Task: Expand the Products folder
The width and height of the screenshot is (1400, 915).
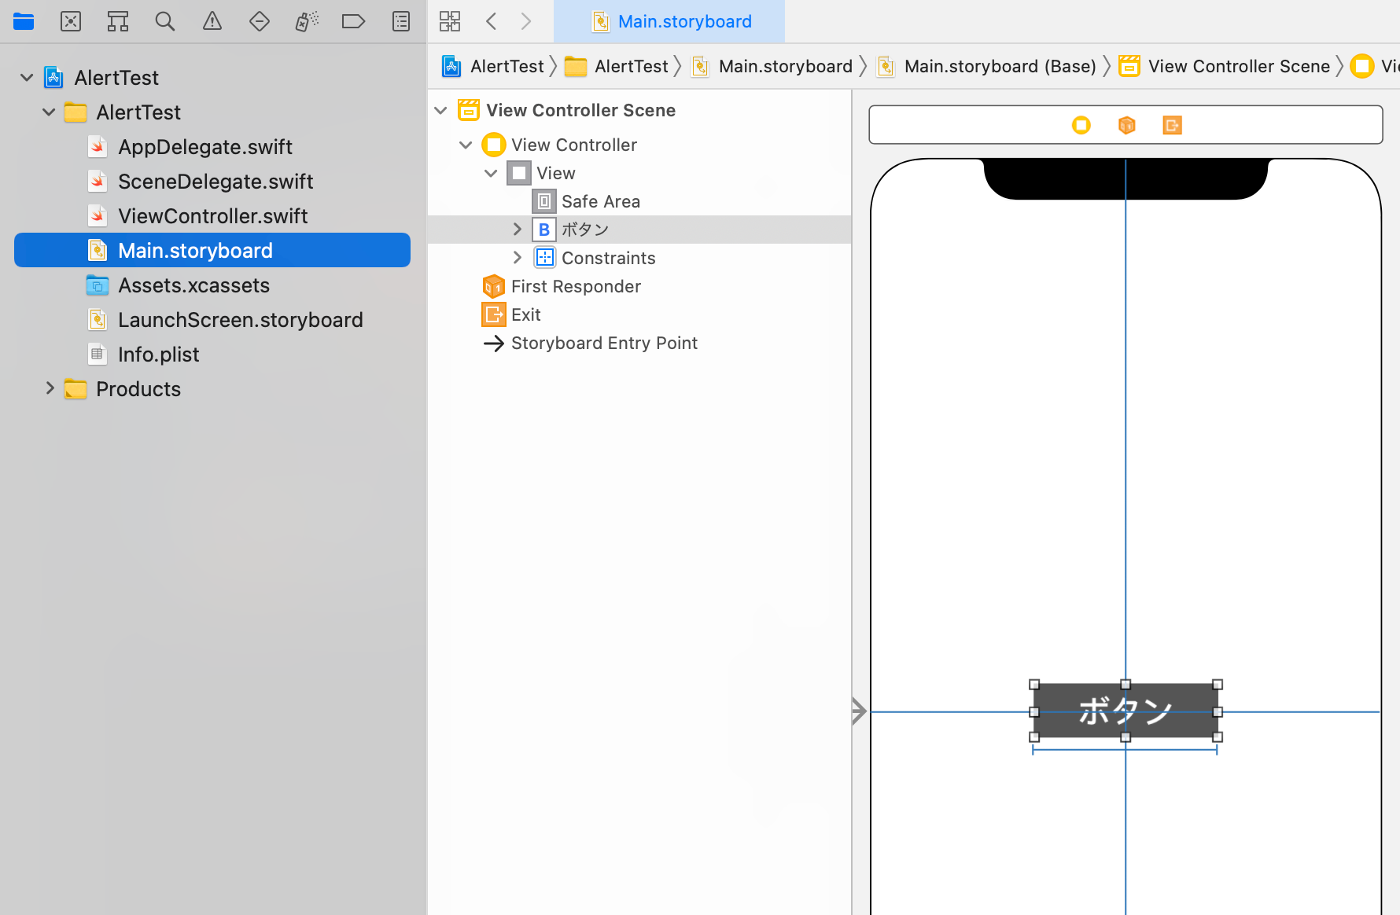Action: coord(50,388)
